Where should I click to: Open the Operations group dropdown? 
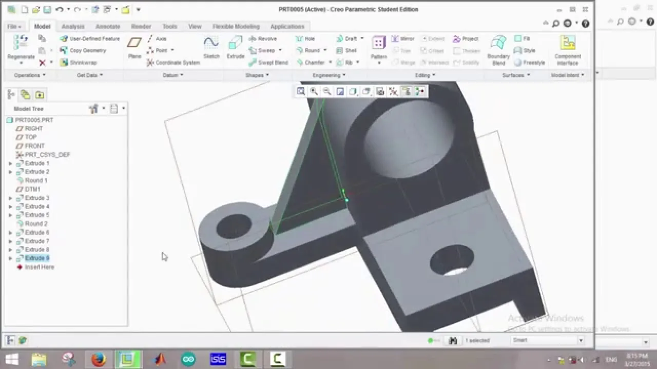pyautogui.click(x=30, y=75)
